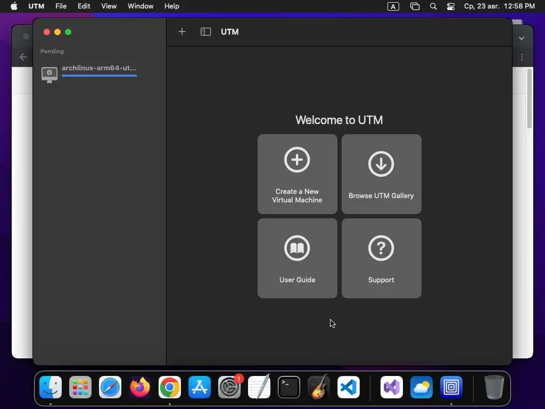The width and height of the screenshot is (545, 409).
Task: Open the Support tile
Action: [x=381, y=258]
